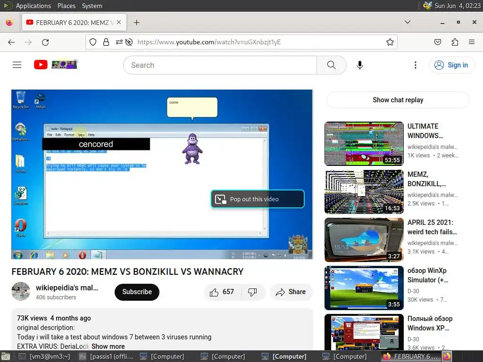Open the wikiepeidia channel avatar
This screenshot has width=483, height=362.
[x=21, y=291]
